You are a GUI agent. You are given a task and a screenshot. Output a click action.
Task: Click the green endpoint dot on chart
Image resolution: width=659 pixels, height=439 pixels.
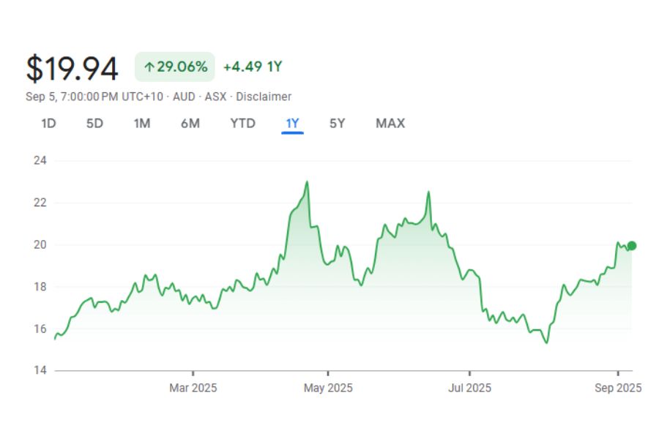tap(632, 246)
